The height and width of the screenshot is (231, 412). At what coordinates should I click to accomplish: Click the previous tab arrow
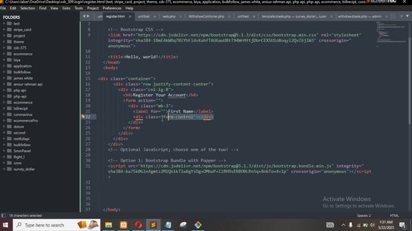[x=84, y=16]
